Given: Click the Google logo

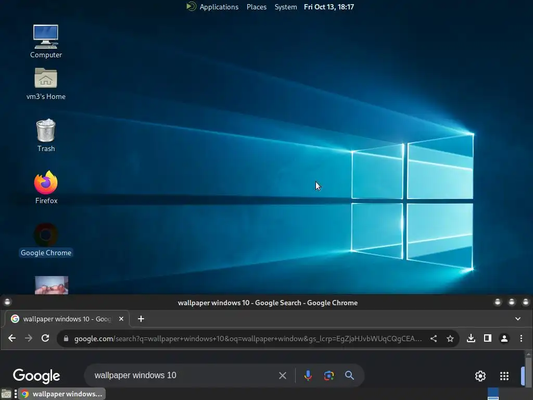Looking at the screenshot, I should tap(36, 376).
